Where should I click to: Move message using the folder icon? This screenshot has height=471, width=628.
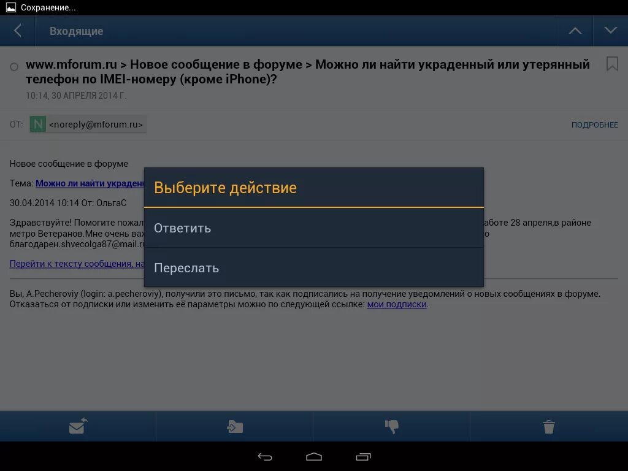coord(235,426)
